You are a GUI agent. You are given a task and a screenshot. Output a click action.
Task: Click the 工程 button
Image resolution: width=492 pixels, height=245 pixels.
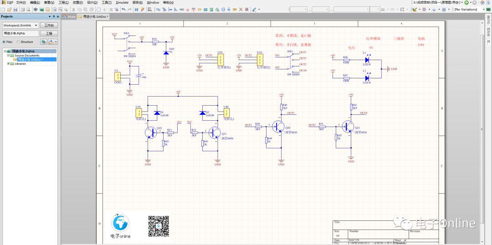49,33
